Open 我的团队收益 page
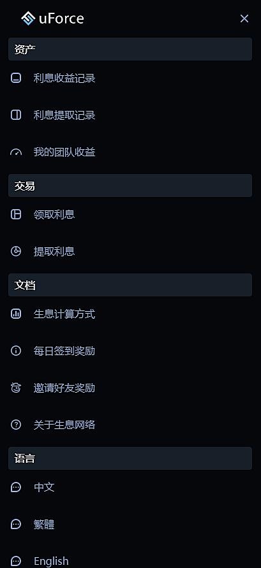261x568 pixels. [x=130, y=152]
